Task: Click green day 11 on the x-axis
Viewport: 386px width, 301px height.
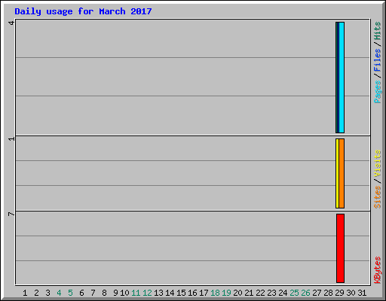Action: coord(136,293)
